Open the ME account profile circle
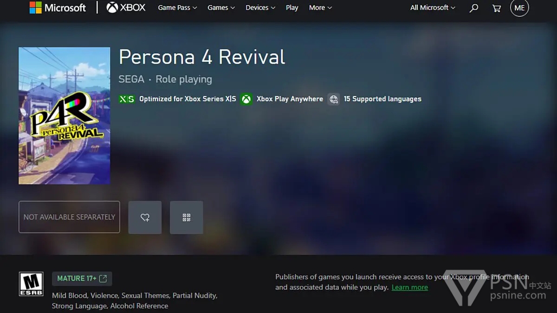Image resolution: width=557 pixels, height=313 pixels. point(519,7)
